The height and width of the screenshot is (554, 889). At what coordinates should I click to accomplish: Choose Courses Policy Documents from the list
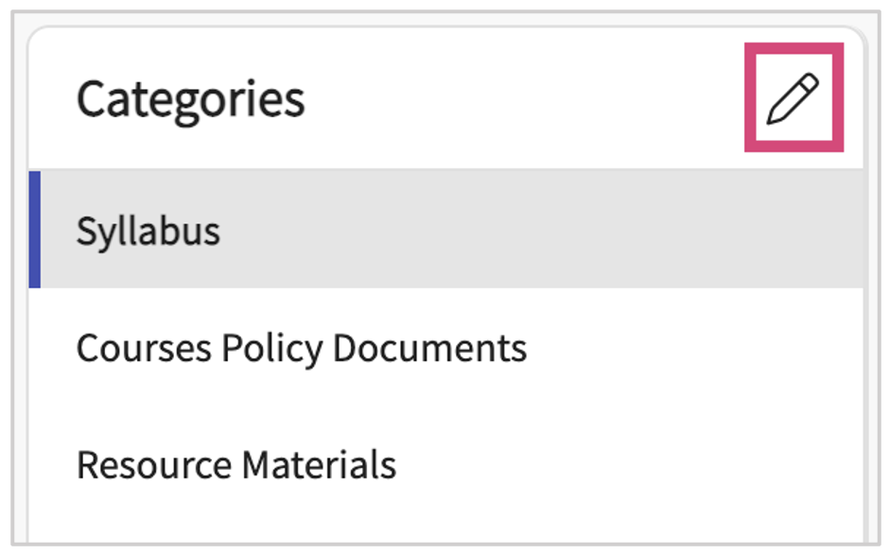(301, 349)
